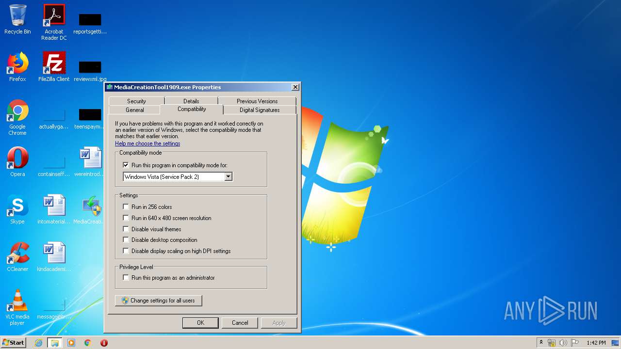Viewport: 621px width, 349px height.
Task: Switch to the Details tab
Action: pos(191,101)
